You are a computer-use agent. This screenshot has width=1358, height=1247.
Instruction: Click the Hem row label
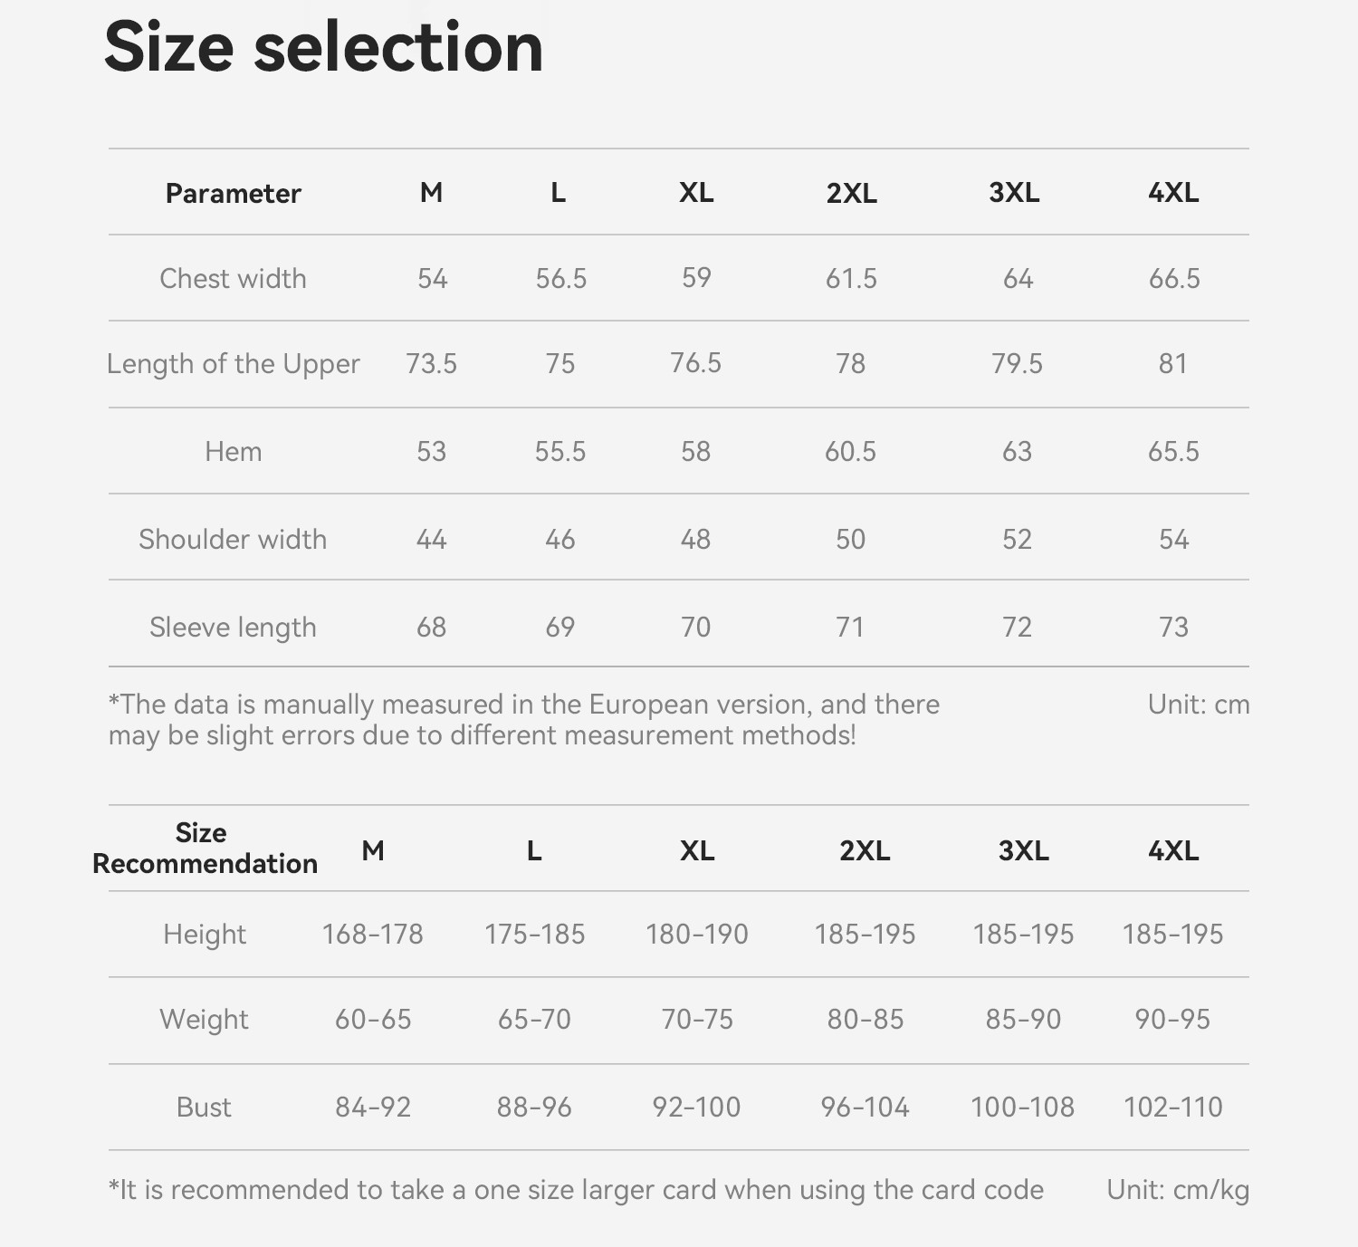click(233, 451)
